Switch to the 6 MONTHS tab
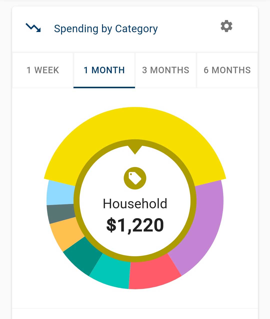Screen dimensions: 270x319 point(227,70)
